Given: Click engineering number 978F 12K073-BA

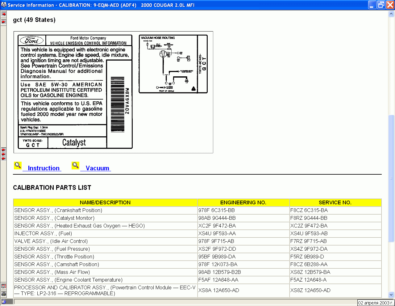Looking at the screenshot, I should point(218,264).
